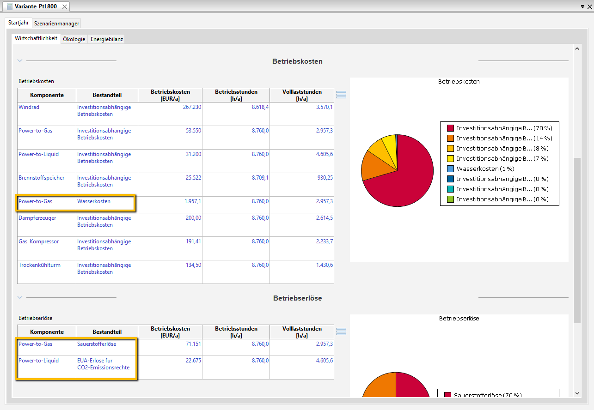Open the Energiebilanz tab
Viewport: 594px width, 410px height.
[x=107, y=39]
